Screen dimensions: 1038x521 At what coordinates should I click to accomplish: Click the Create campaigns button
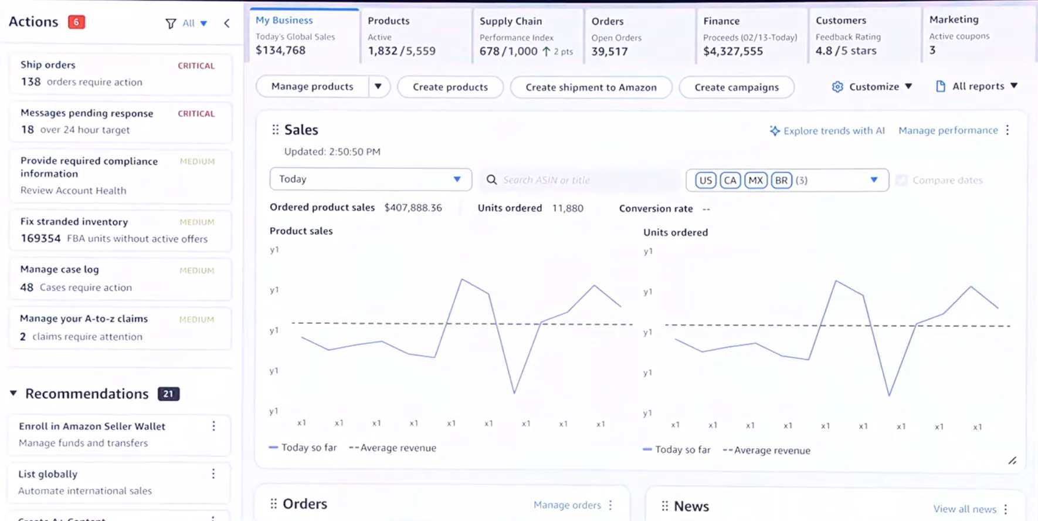click(x=737, y=87)
